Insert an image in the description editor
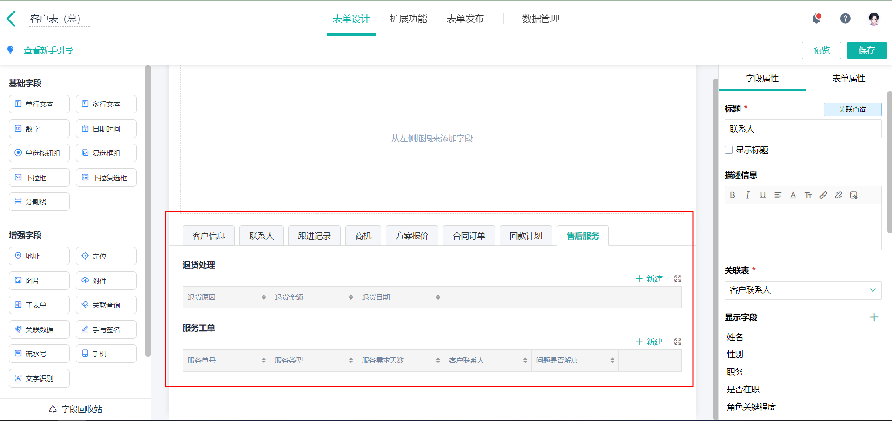 854,195
